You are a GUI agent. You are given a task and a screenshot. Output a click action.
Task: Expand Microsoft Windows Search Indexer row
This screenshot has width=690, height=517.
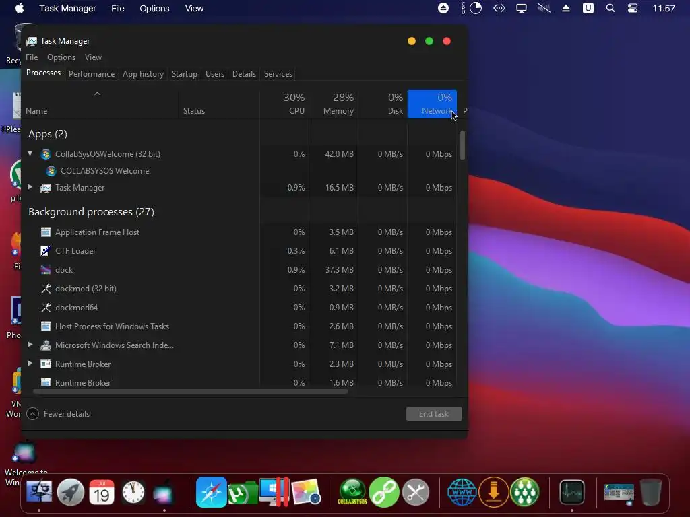click(30, 345)
